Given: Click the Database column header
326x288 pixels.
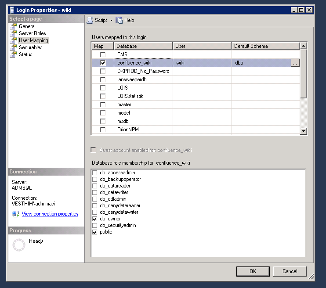Looking at the screenshot, I should pyautogui.click(x=143, y=46).
